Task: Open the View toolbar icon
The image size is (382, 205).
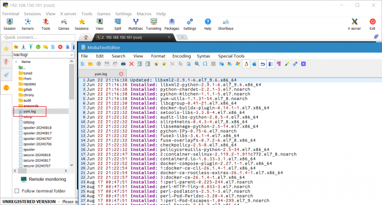Action: pyautogui.click(x=99, y=24)
